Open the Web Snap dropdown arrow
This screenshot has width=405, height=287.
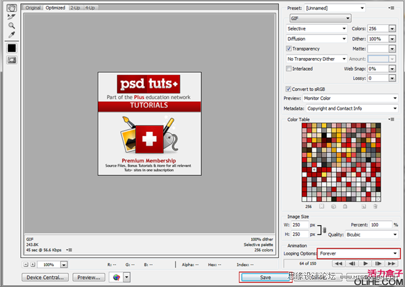392,69
